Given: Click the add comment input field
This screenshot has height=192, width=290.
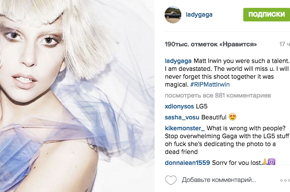Looking at the screenshot, I should (x=219, y=180).
